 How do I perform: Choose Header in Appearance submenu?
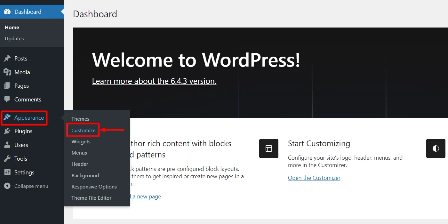pos(80,164)
